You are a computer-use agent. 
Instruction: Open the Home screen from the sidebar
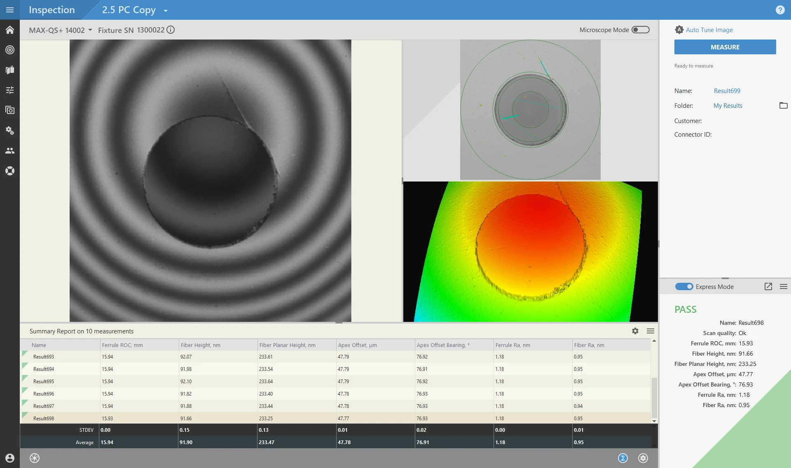[10, 30]
